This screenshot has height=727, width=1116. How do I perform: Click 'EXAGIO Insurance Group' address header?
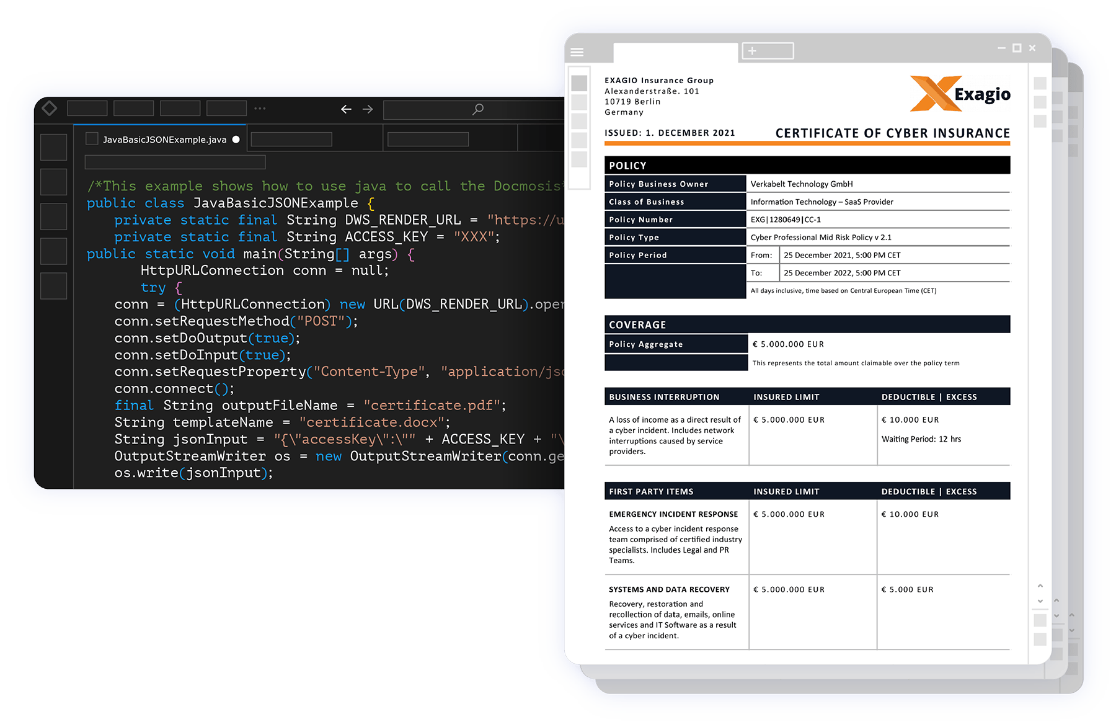[x=659, y=81]
